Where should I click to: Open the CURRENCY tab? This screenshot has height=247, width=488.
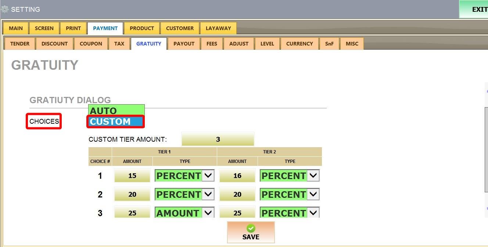pos(299,44)
